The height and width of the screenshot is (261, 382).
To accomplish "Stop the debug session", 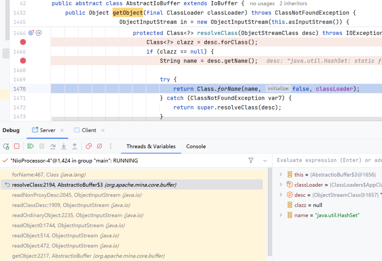I will click(x=17, y=146).
